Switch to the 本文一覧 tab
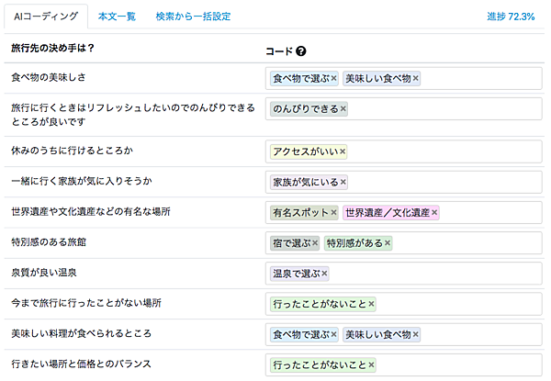This screenshot has height=381, width=551. coord(117,17)
